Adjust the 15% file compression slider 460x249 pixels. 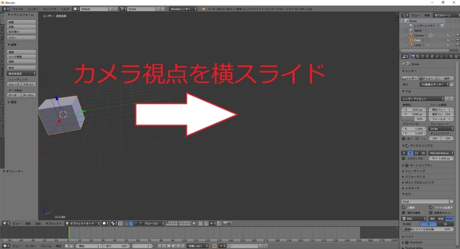tap(428, 229)
